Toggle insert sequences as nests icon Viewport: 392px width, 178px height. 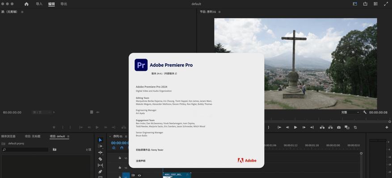114,148
